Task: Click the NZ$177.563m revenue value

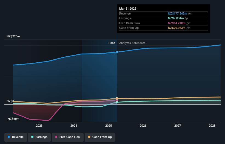Action: (178, 13)
